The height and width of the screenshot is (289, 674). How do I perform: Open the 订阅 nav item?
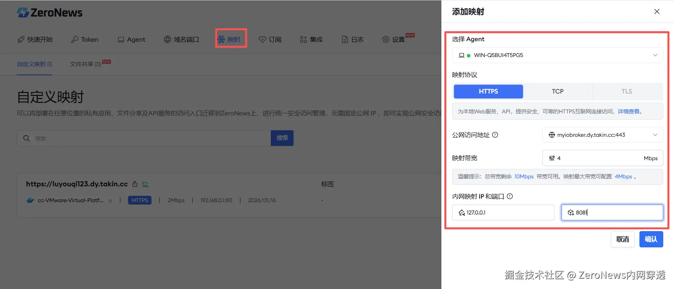(x=270, y=39)
